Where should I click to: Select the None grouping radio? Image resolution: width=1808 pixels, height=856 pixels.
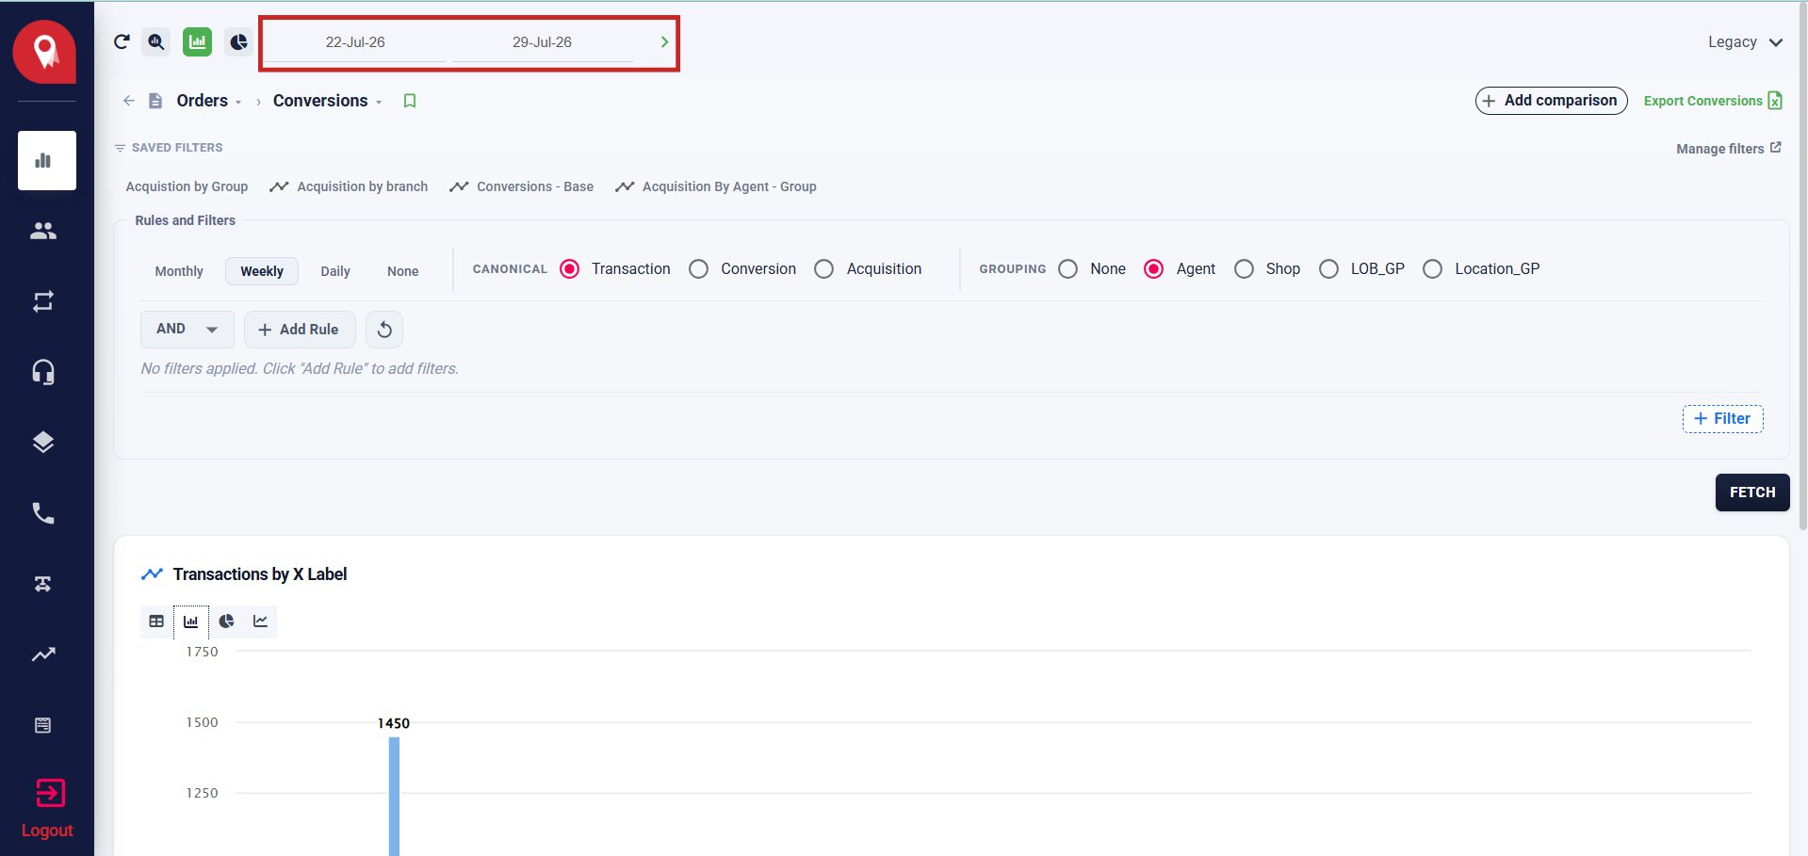point(1068,269)
